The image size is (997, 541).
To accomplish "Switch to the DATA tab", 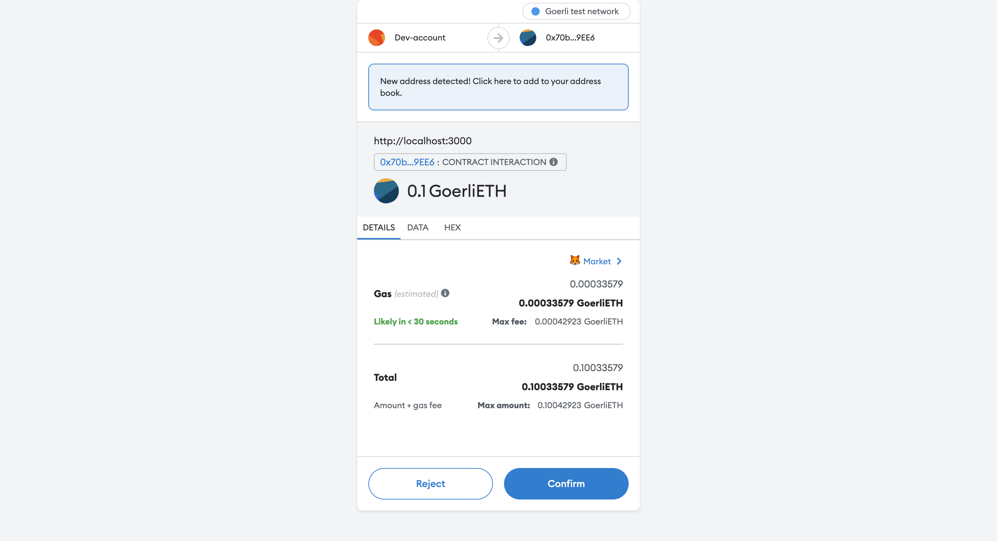I will [417, 227].
